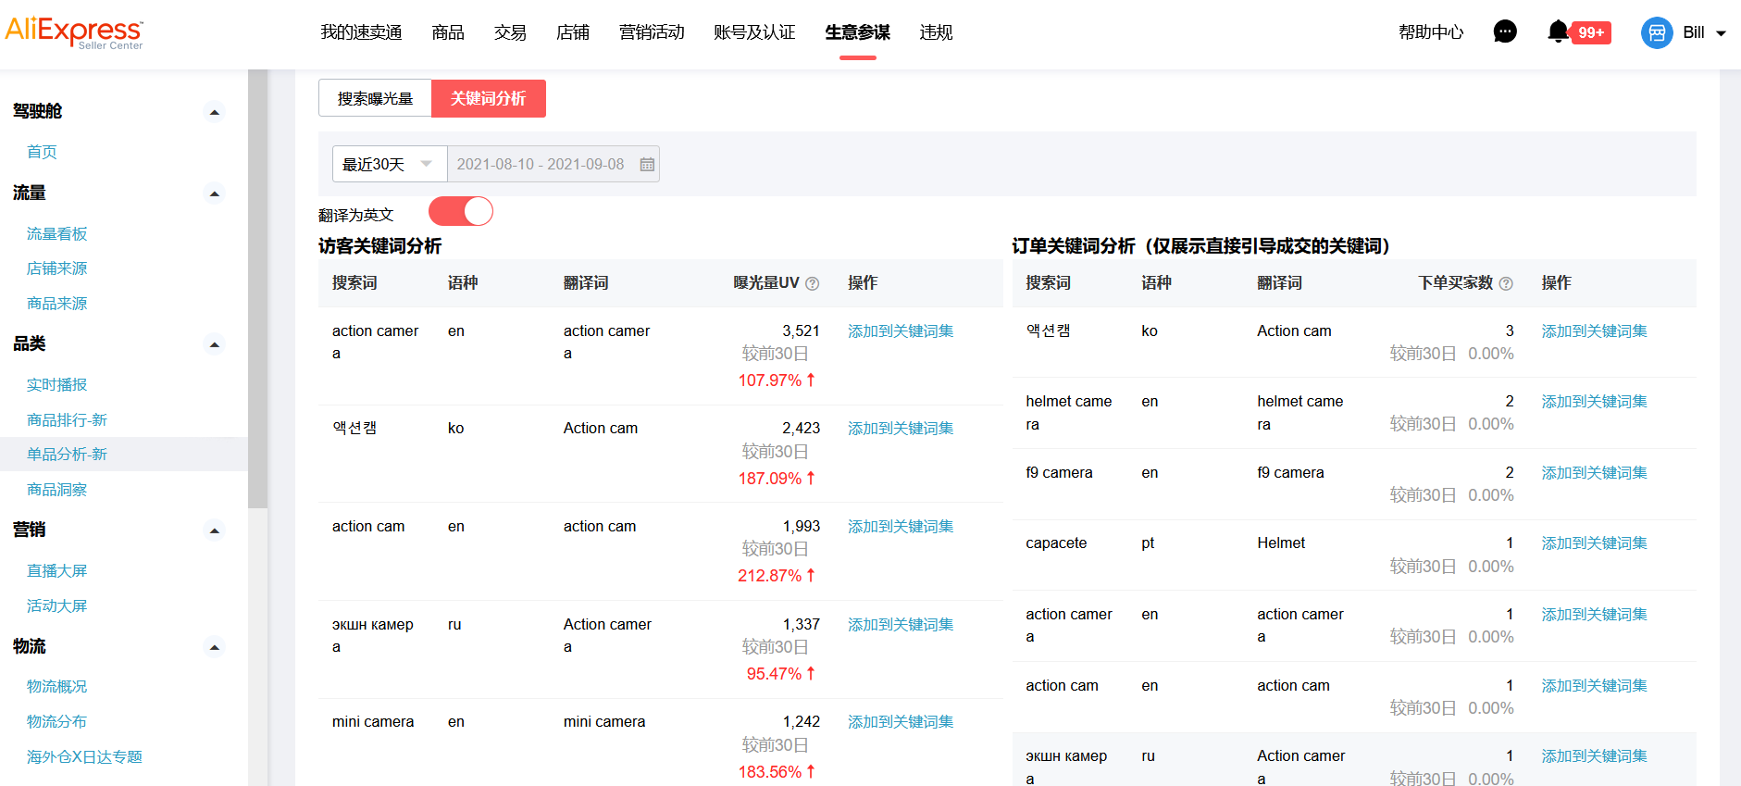Image resolution: width=1741 pixels, height=786 pixels.
Task: Click the sidebar vertical scrollbar
Action: click(257, 289)
